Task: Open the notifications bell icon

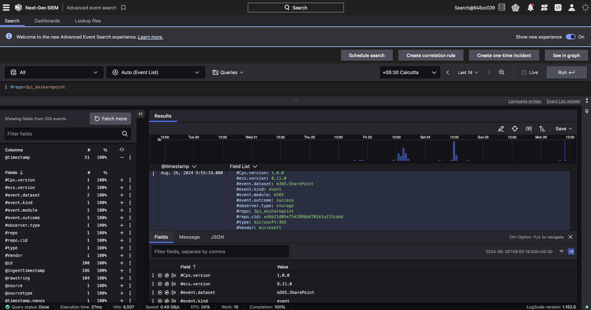Action: point(530,8)
